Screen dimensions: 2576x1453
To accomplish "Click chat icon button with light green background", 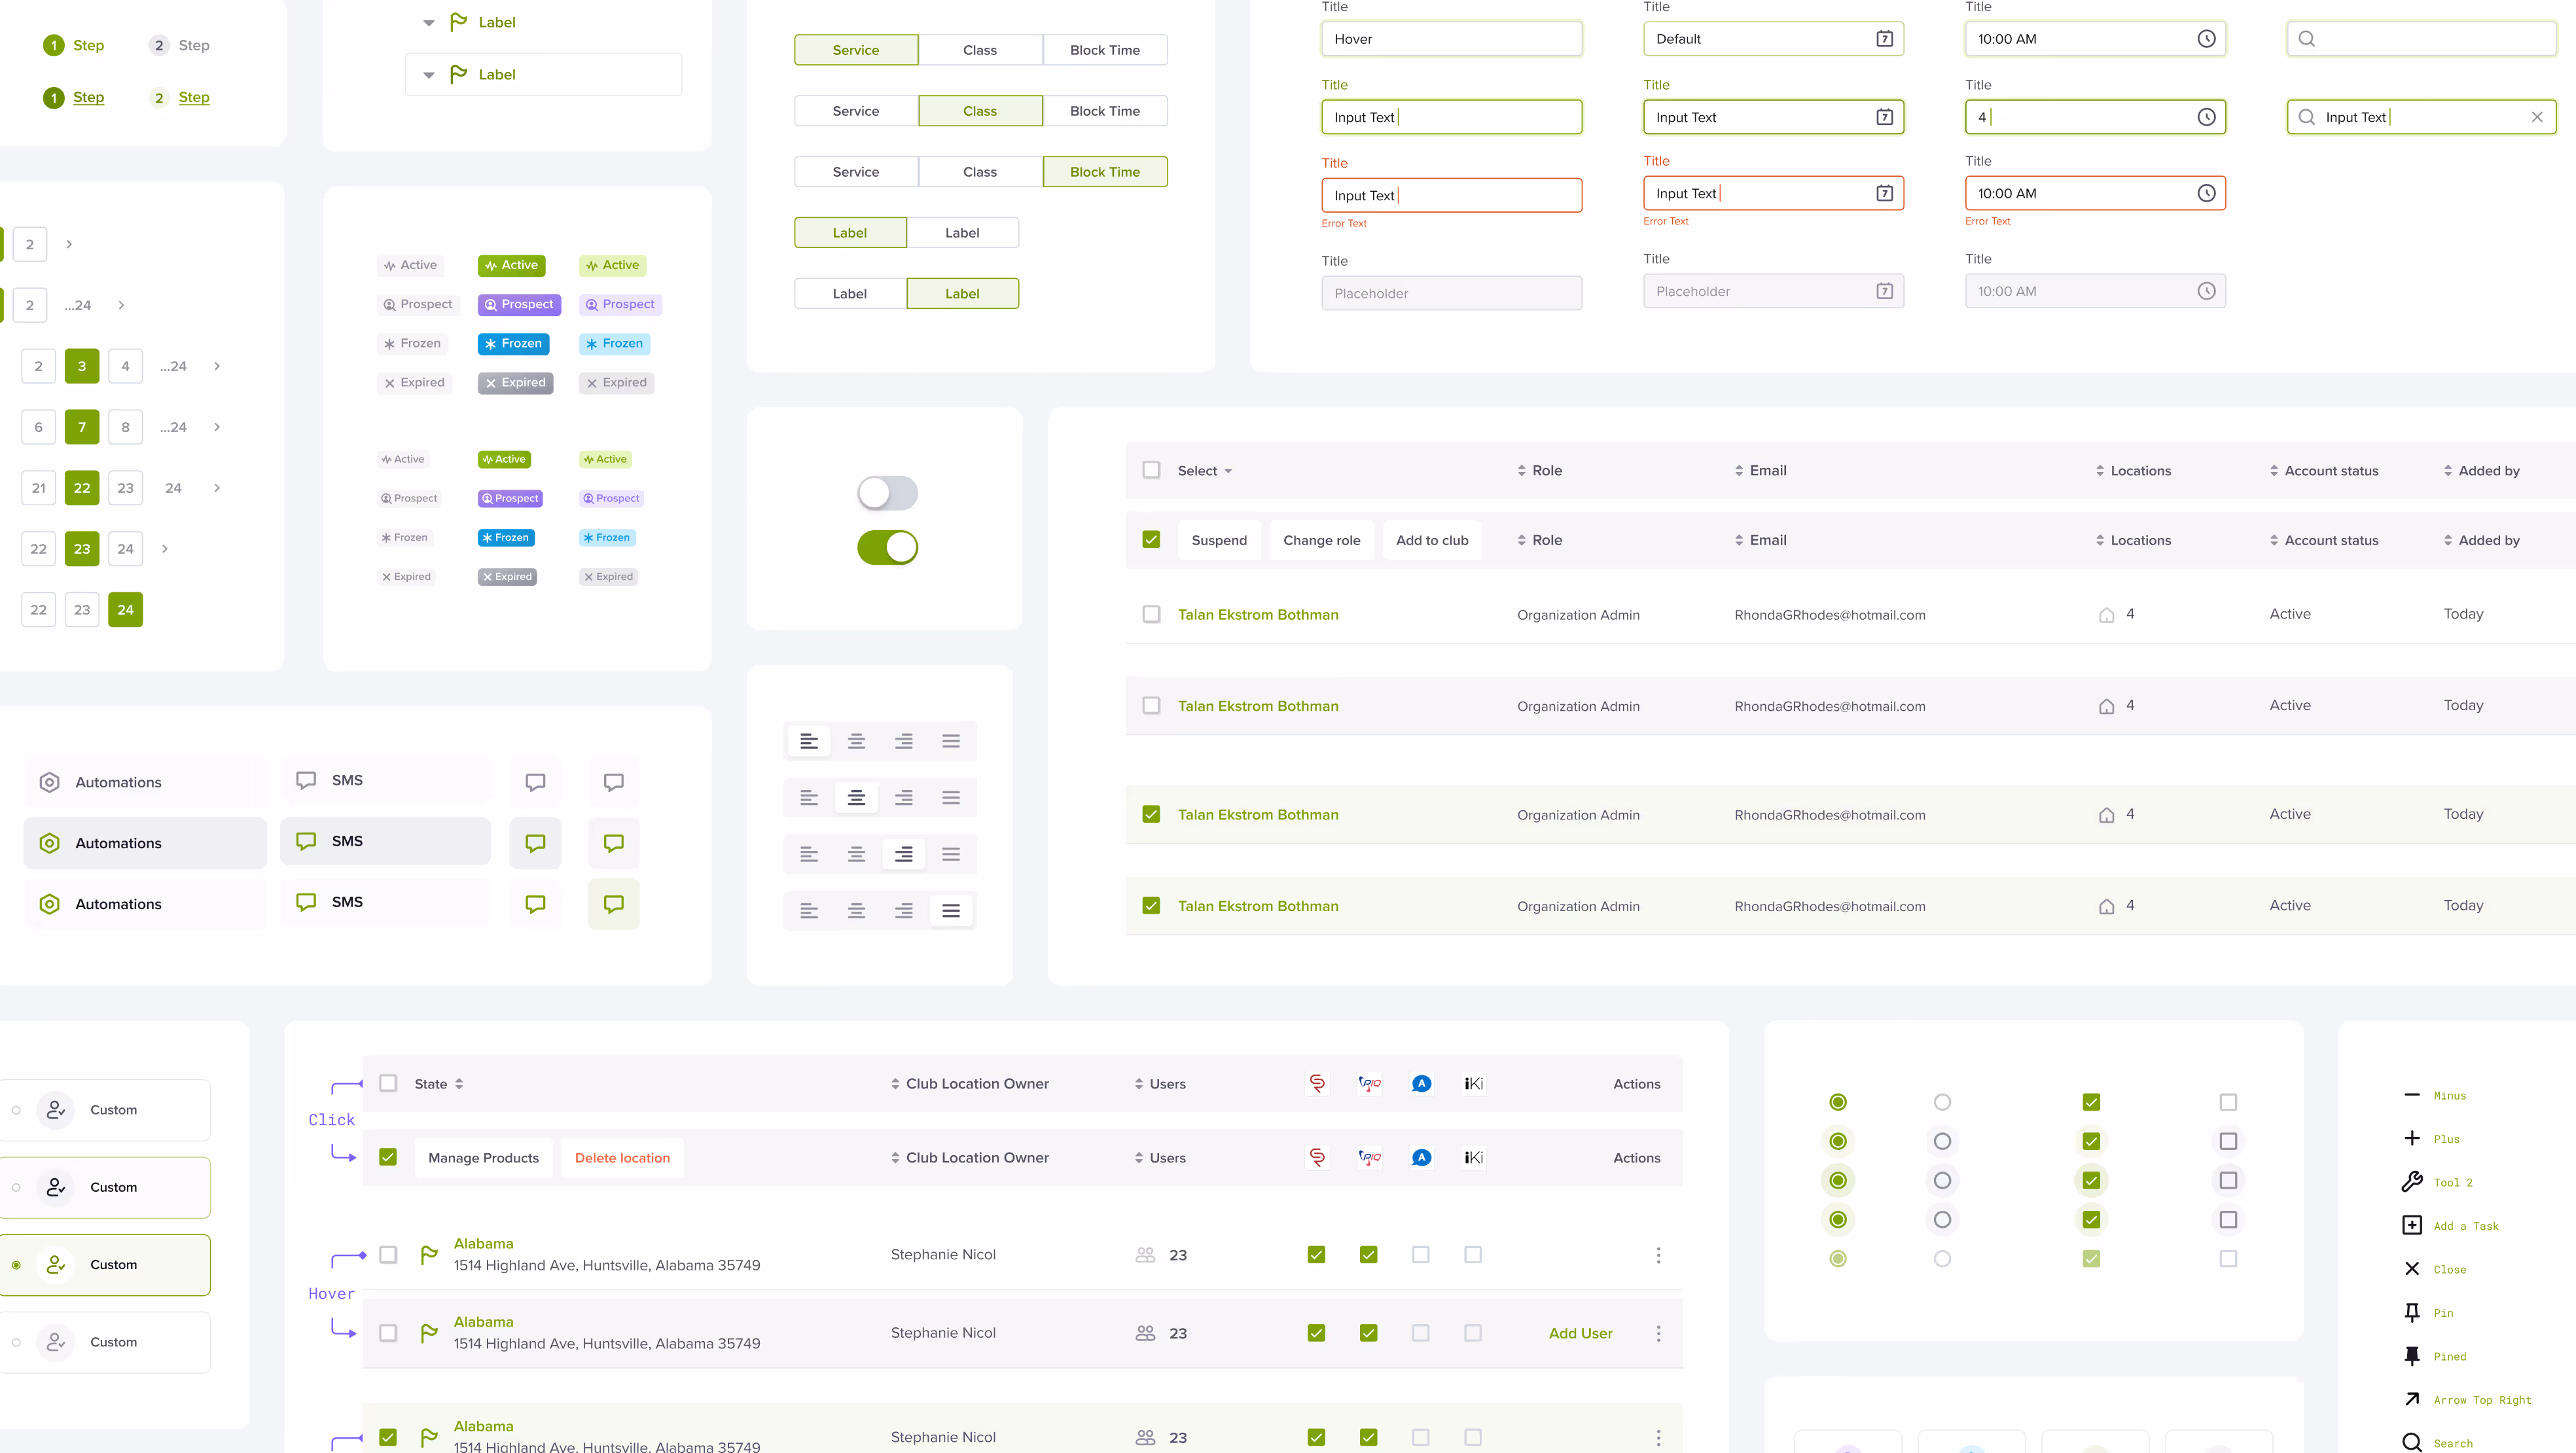I will 613,904.
